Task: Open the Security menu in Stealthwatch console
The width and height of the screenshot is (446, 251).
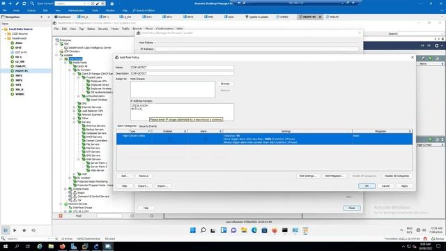Action: click(103, 29)
